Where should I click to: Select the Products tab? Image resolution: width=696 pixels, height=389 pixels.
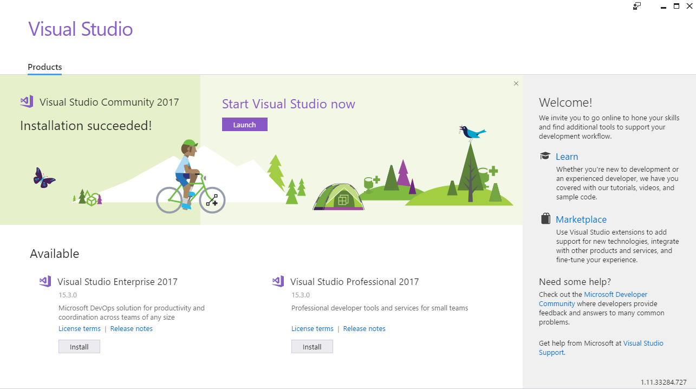pyautogui.click(x=45, y=67)
